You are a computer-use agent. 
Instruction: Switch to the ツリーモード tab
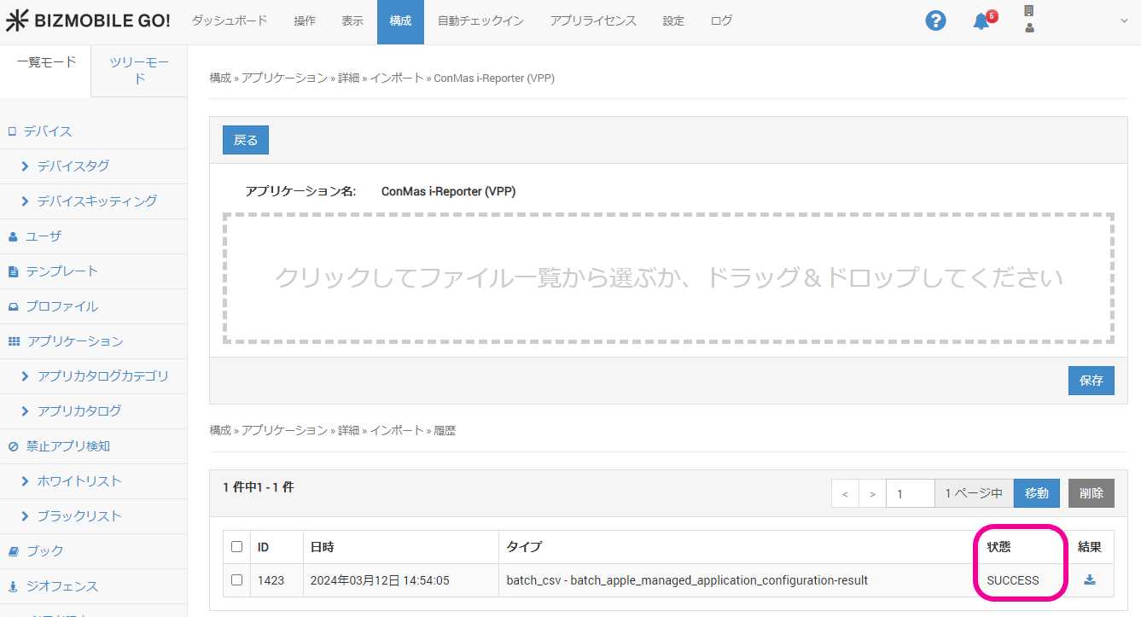(x=139, y=71)
